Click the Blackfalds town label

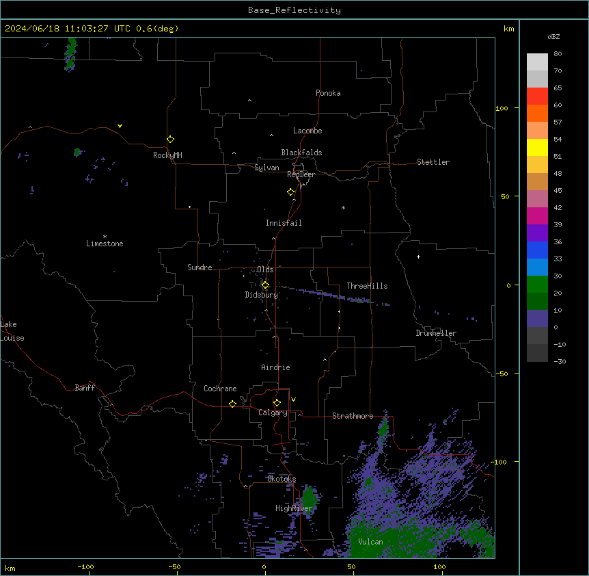301,153
